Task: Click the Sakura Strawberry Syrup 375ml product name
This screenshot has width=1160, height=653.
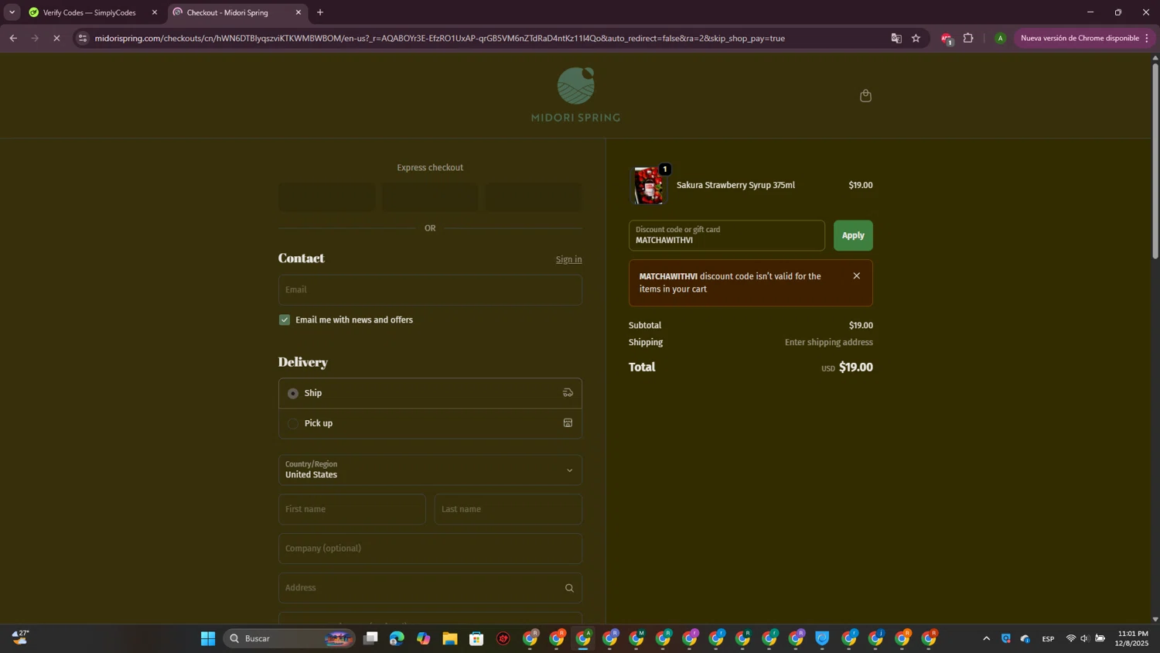Action: coord(735,186)
